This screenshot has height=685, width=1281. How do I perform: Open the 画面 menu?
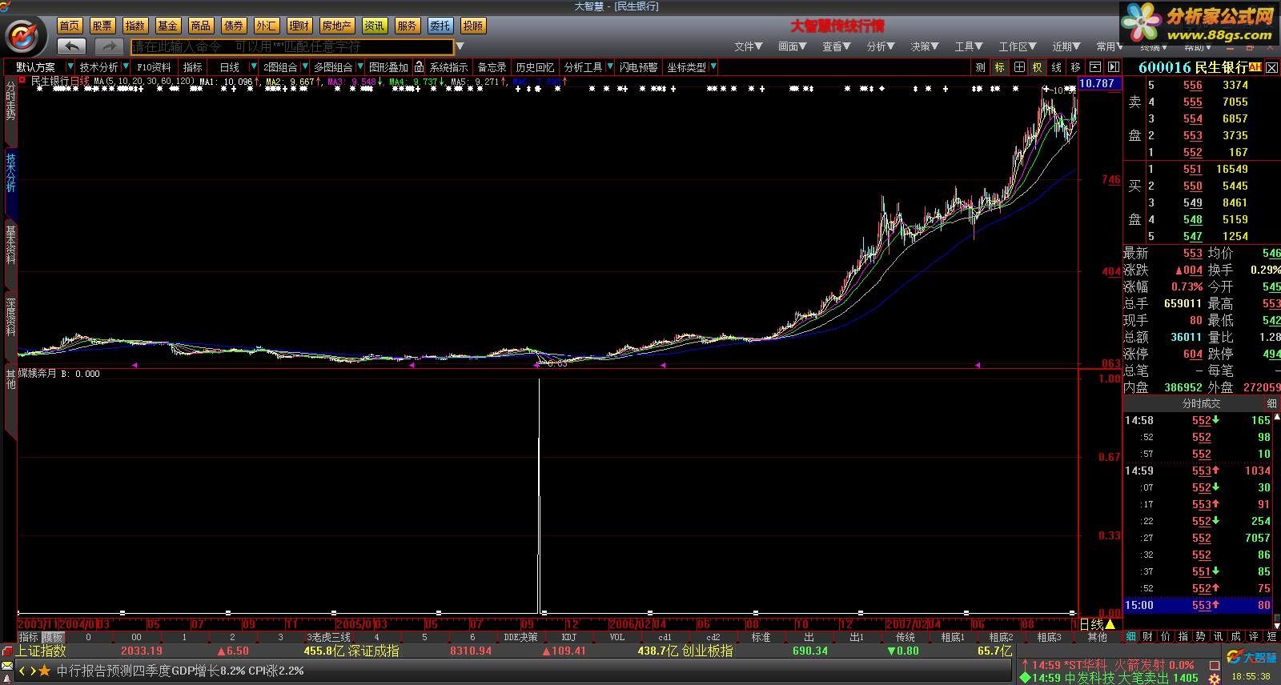point(792,46)
